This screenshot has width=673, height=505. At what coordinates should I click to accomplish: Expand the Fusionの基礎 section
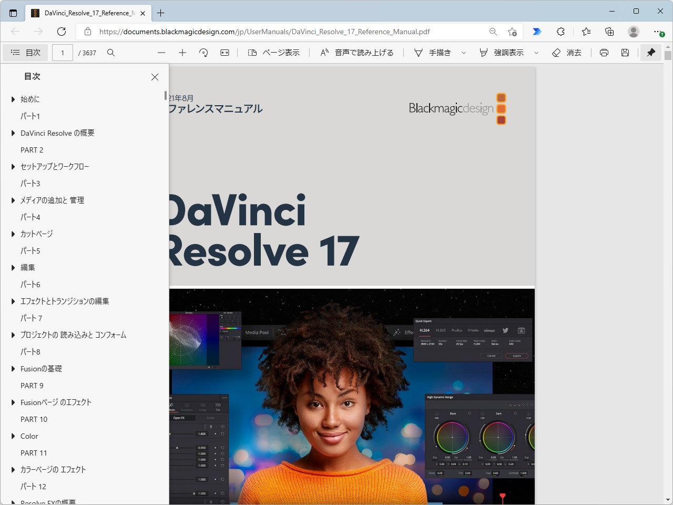[x=13, y=368]
